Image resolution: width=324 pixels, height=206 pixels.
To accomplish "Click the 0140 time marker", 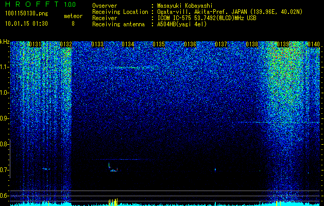I will click(314, 44).
